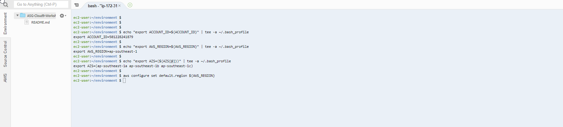Open a new tab with the green plus
563x127 pixels.
click(130, 5)
